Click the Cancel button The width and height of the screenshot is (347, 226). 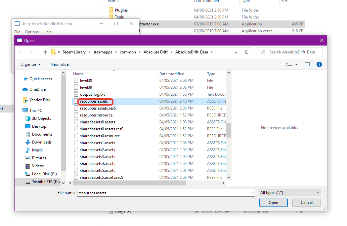tap(307, 203)
